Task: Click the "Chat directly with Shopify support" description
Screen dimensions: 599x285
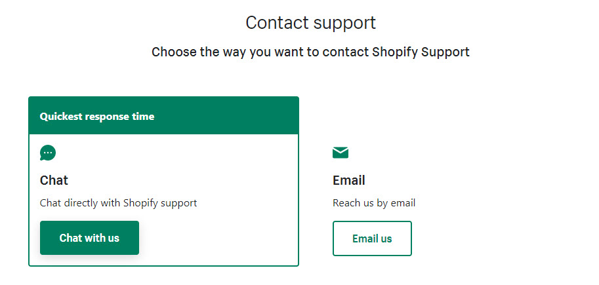Action: (x=118, y=202)
